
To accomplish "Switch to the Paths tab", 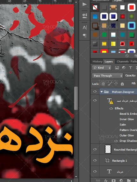I will click(133, 61).
